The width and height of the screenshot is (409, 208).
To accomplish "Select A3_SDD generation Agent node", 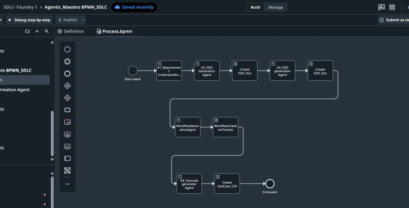I will coord(283,71).
